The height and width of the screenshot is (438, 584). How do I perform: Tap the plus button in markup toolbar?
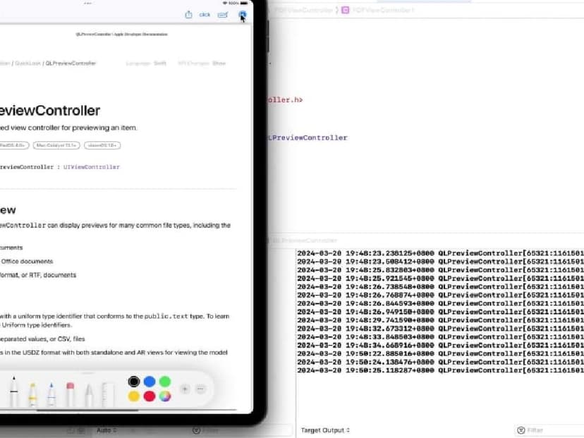(x=185, y=389)
